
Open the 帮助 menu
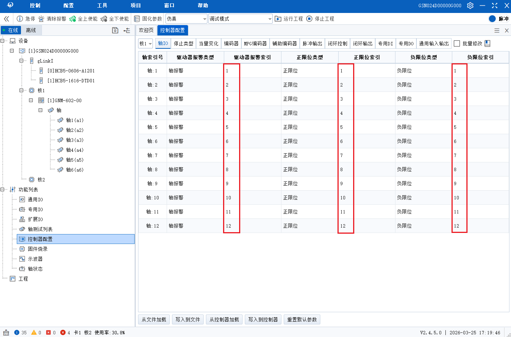(202, 5)
